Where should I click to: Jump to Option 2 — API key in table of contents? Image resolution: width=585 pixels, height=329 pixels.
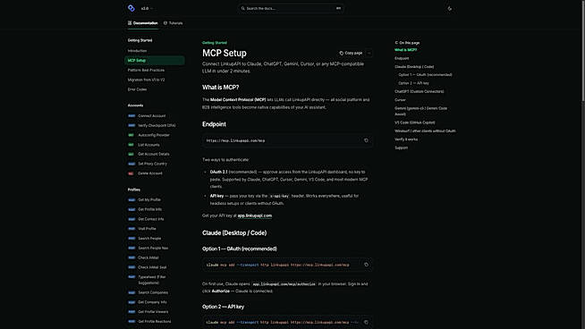tap(414, 83)
